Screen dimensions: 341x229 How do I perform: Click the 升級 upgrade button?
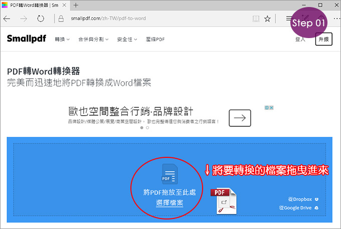pos(323,39)
